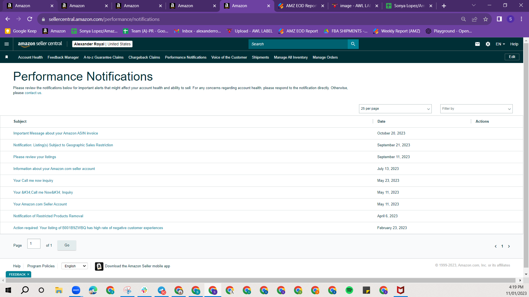Click the amazon seller central logo

pyautogui.click(x=40, y=44)
